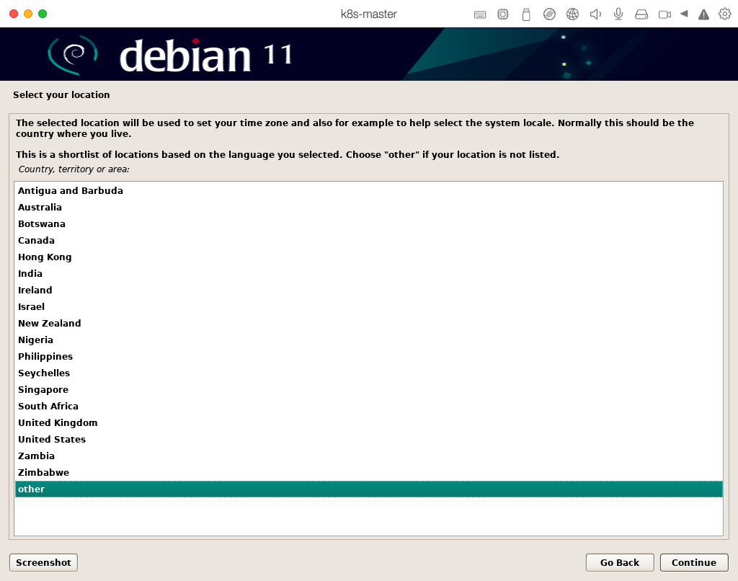This screenshot has width=738, height=581.
Task: Select Zimbabwe in the list
Action: [x=368, y=472]
